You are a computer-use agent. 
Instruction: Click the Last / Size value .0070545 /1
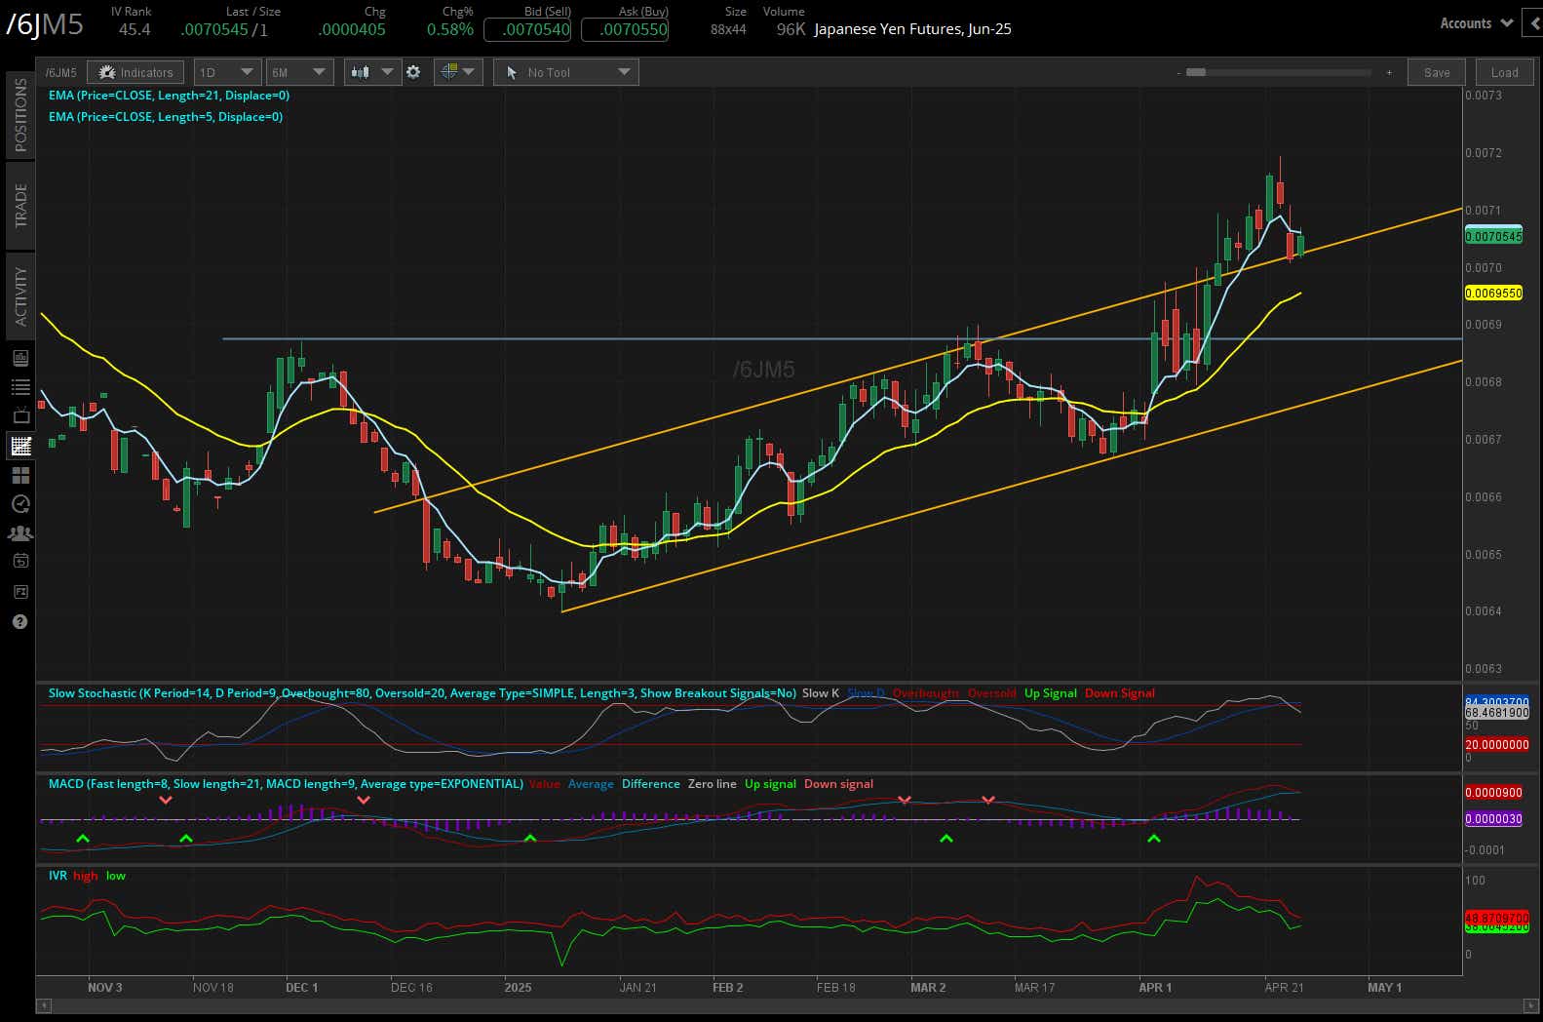tap(223, 29)
